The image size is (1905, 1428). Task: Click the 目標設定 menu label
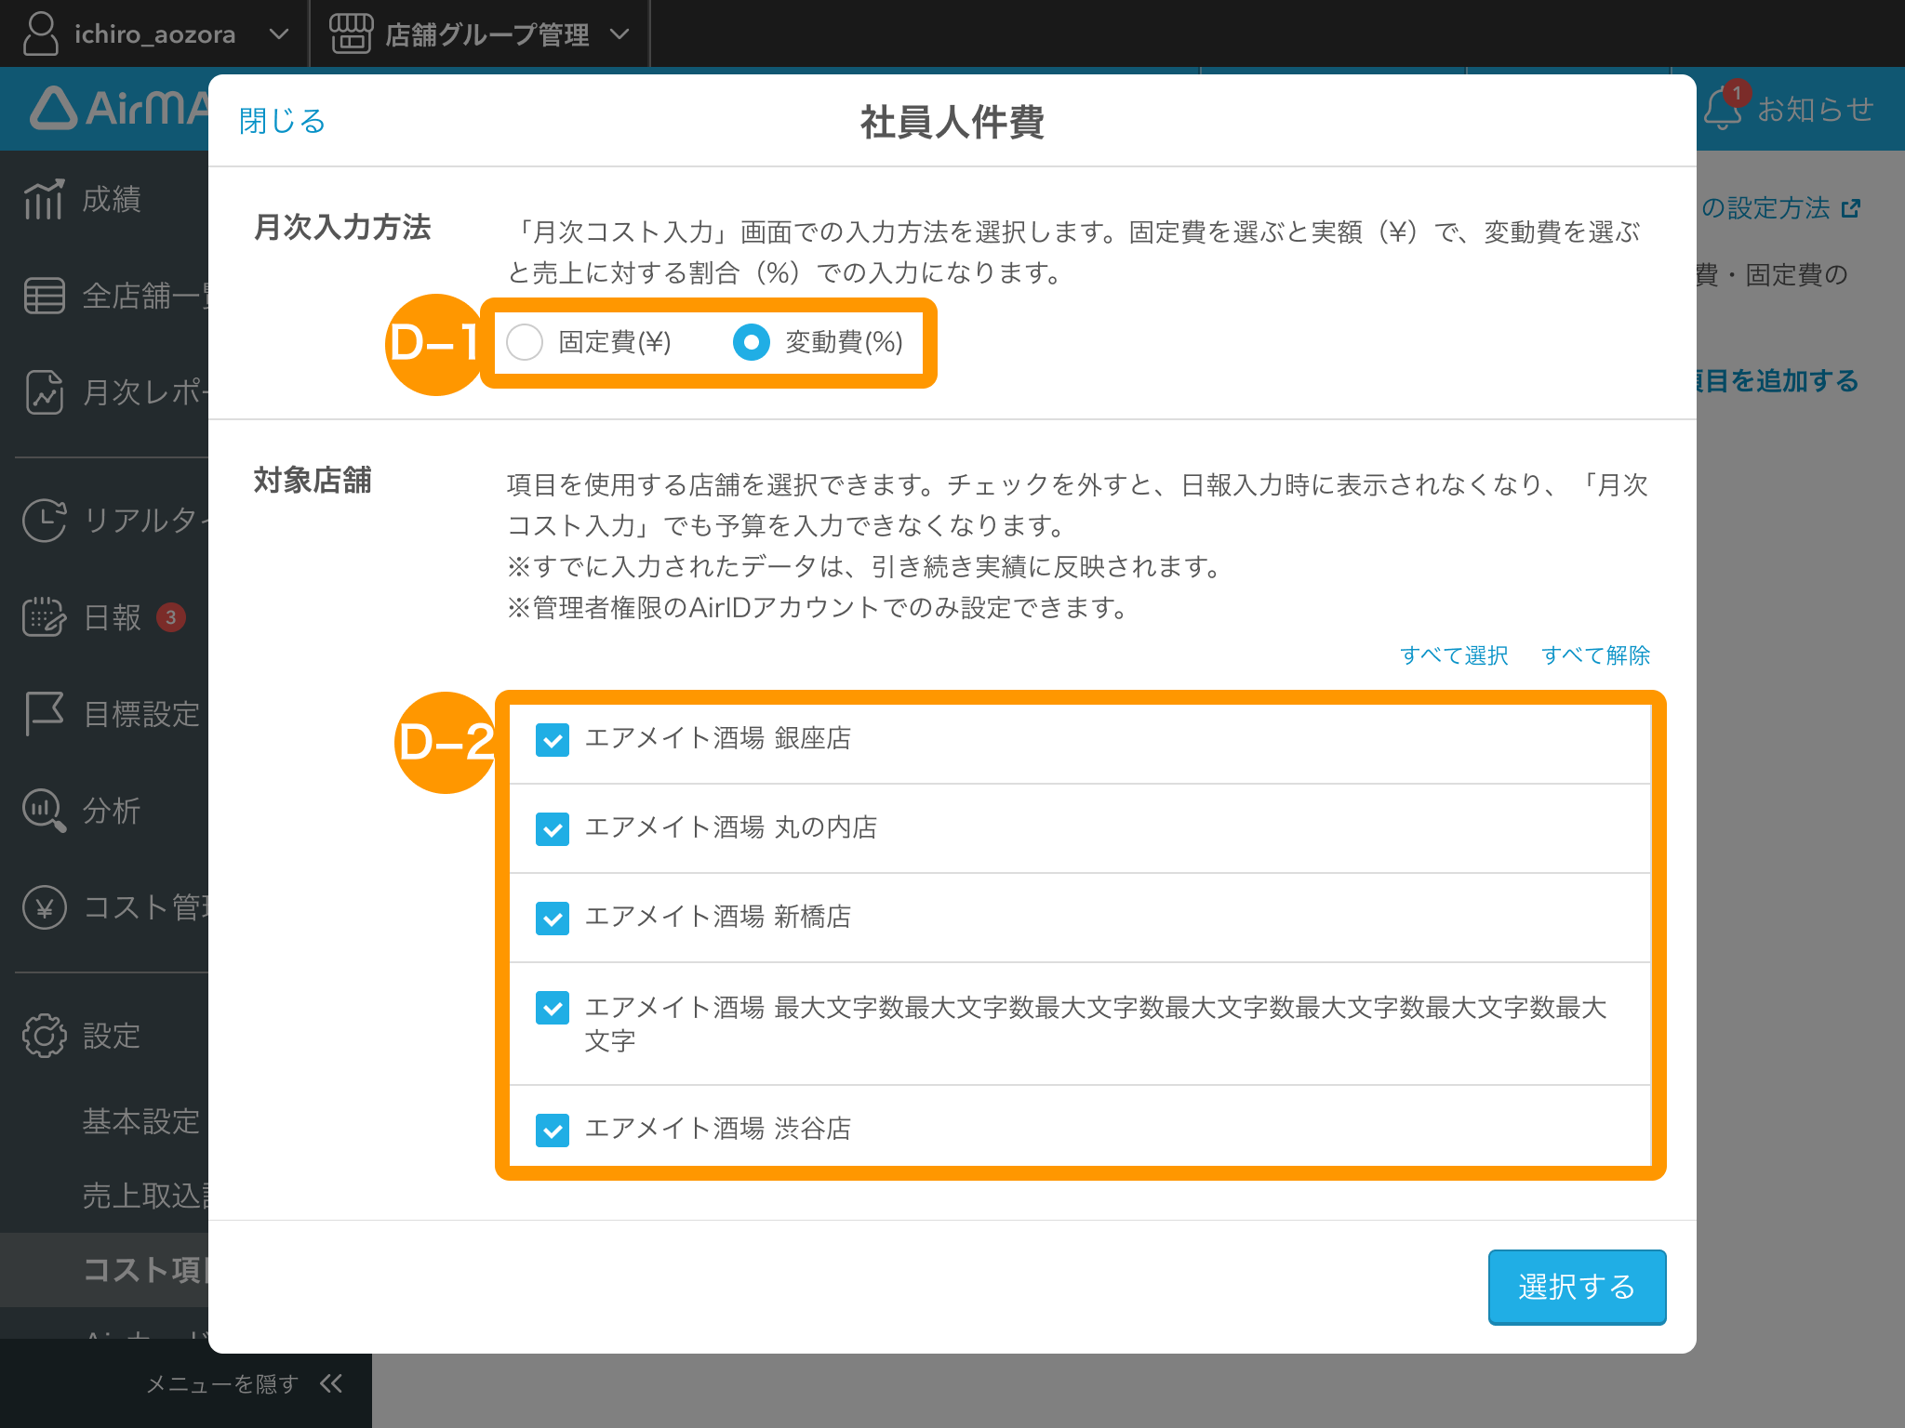pyautogui.click(x=141, y=714)
